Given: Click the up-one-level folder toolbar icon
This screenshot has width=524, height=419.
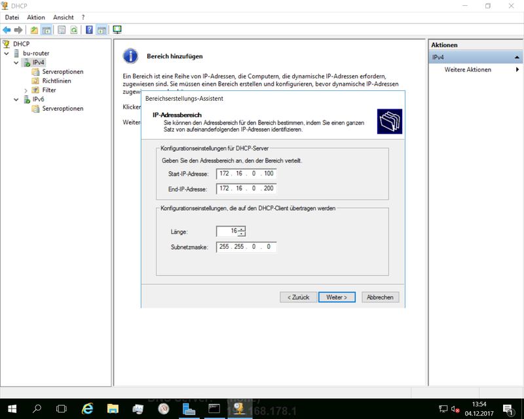Looking at the screenshot, I should click(34, 30).
